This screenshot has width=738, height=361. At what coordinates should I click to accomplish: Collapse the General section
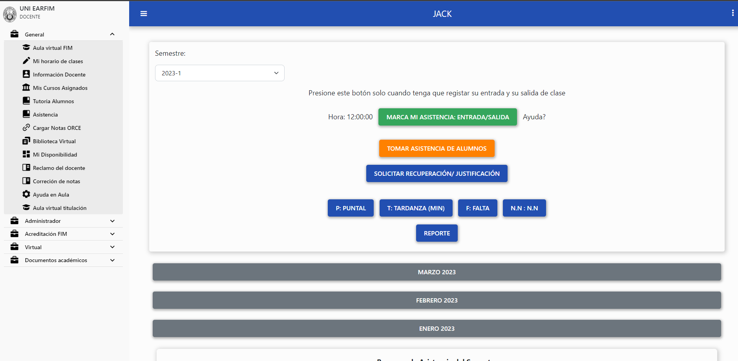coord(112,34)
